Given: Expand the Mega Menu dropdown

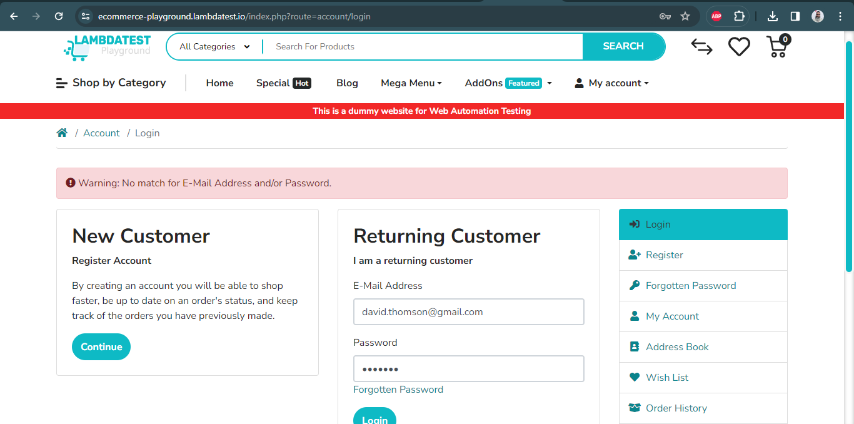Looking at the screenshot, I should point(411,83).
